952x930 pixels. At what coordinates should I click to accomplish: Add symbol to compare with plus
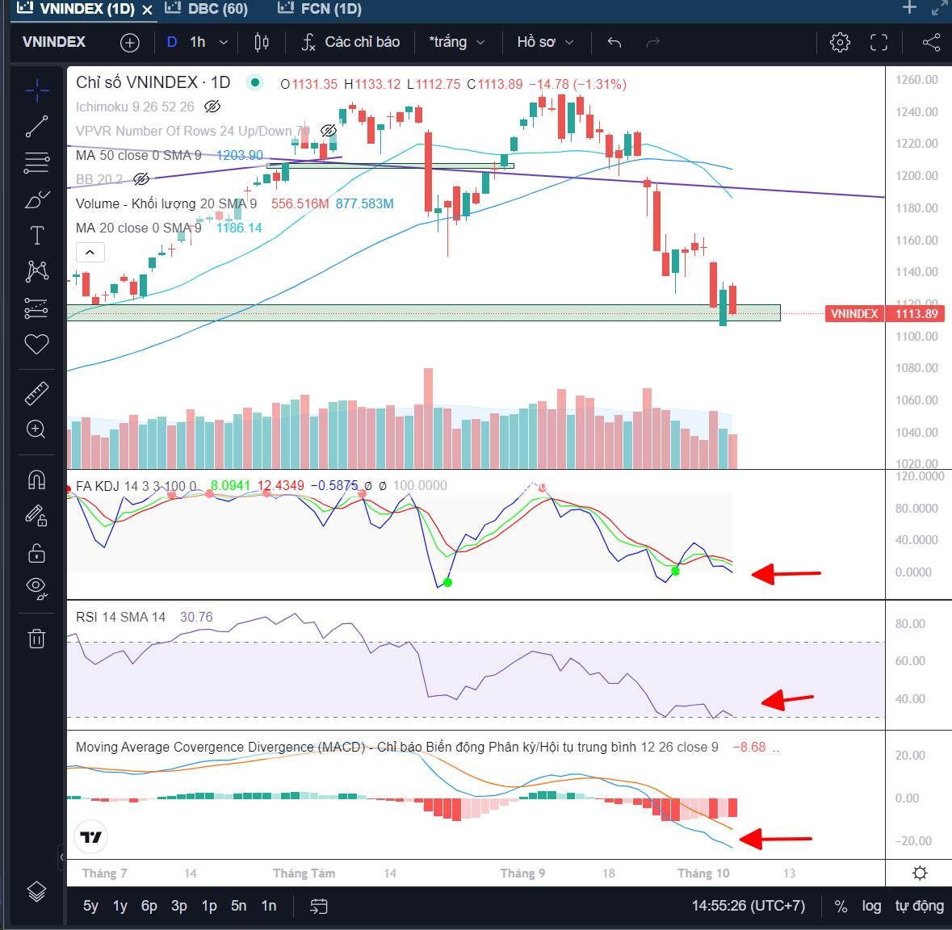[130, 43]
